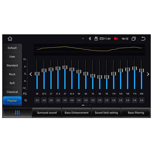The image size is (153, 153).
Task: Tap the 16:12 clock in status bar
Action: (125, 39)
